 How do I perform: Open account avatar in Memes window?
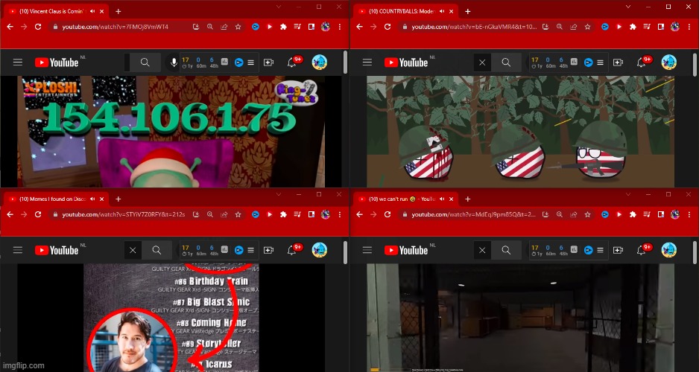[x=320, y=250]
